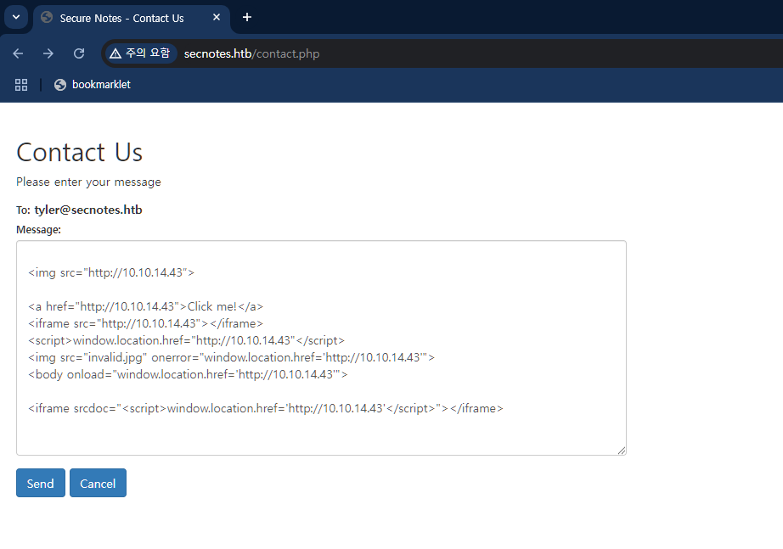Grab the textarea resize handle
The image size is (783, 549).
click(621, 451)
